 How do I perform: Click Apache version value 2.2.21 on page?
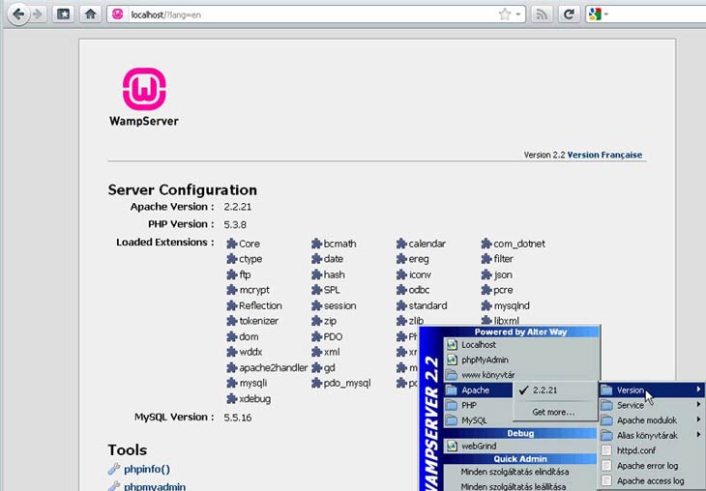point(238,207)
